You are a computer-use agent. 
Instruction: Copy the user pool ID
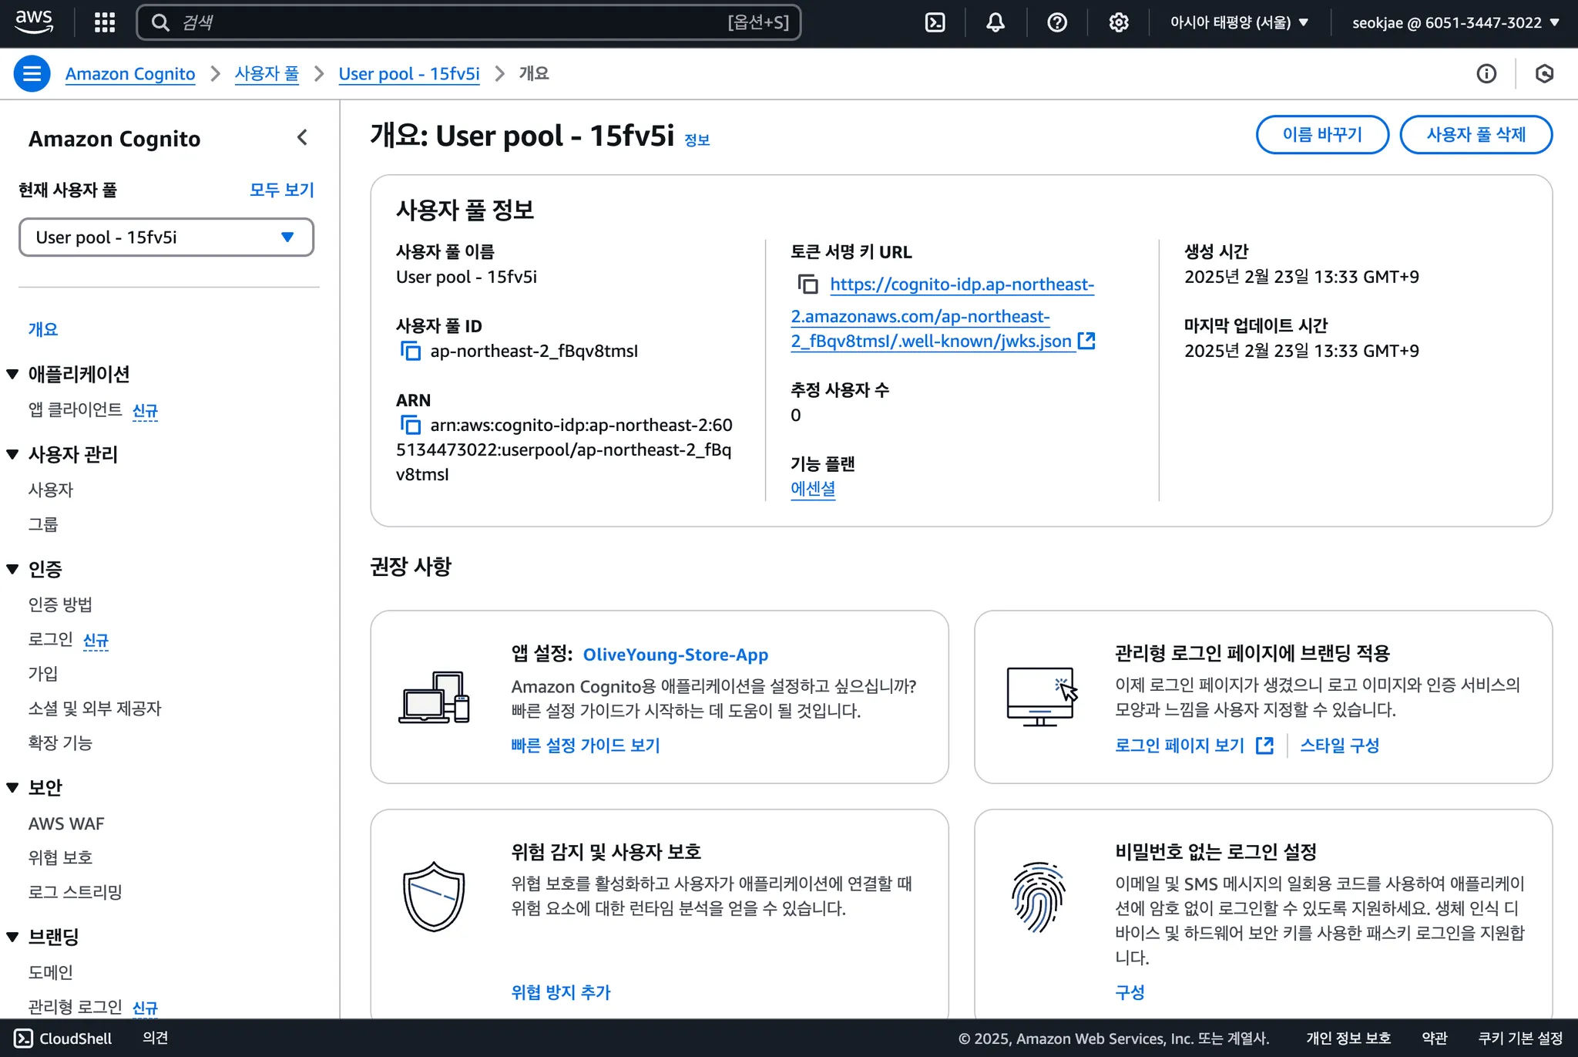point(411,352)
